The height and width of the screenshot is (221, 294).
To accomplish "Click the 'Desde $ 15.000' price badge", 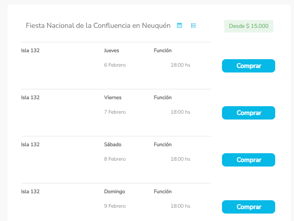I will 249,26.
